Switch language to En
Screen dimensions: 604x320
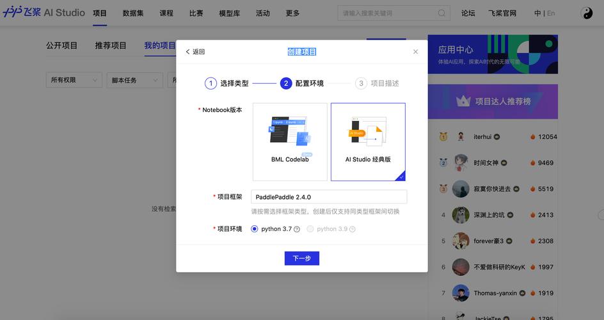(552, 13)
